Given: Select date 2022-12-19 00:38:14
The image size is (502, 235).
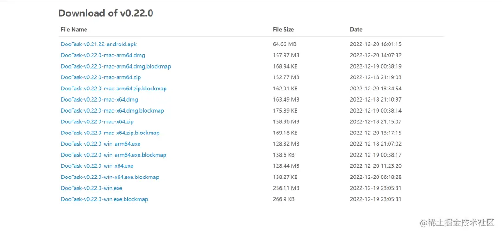Looking at the screenshot, I should coord(376,111).
